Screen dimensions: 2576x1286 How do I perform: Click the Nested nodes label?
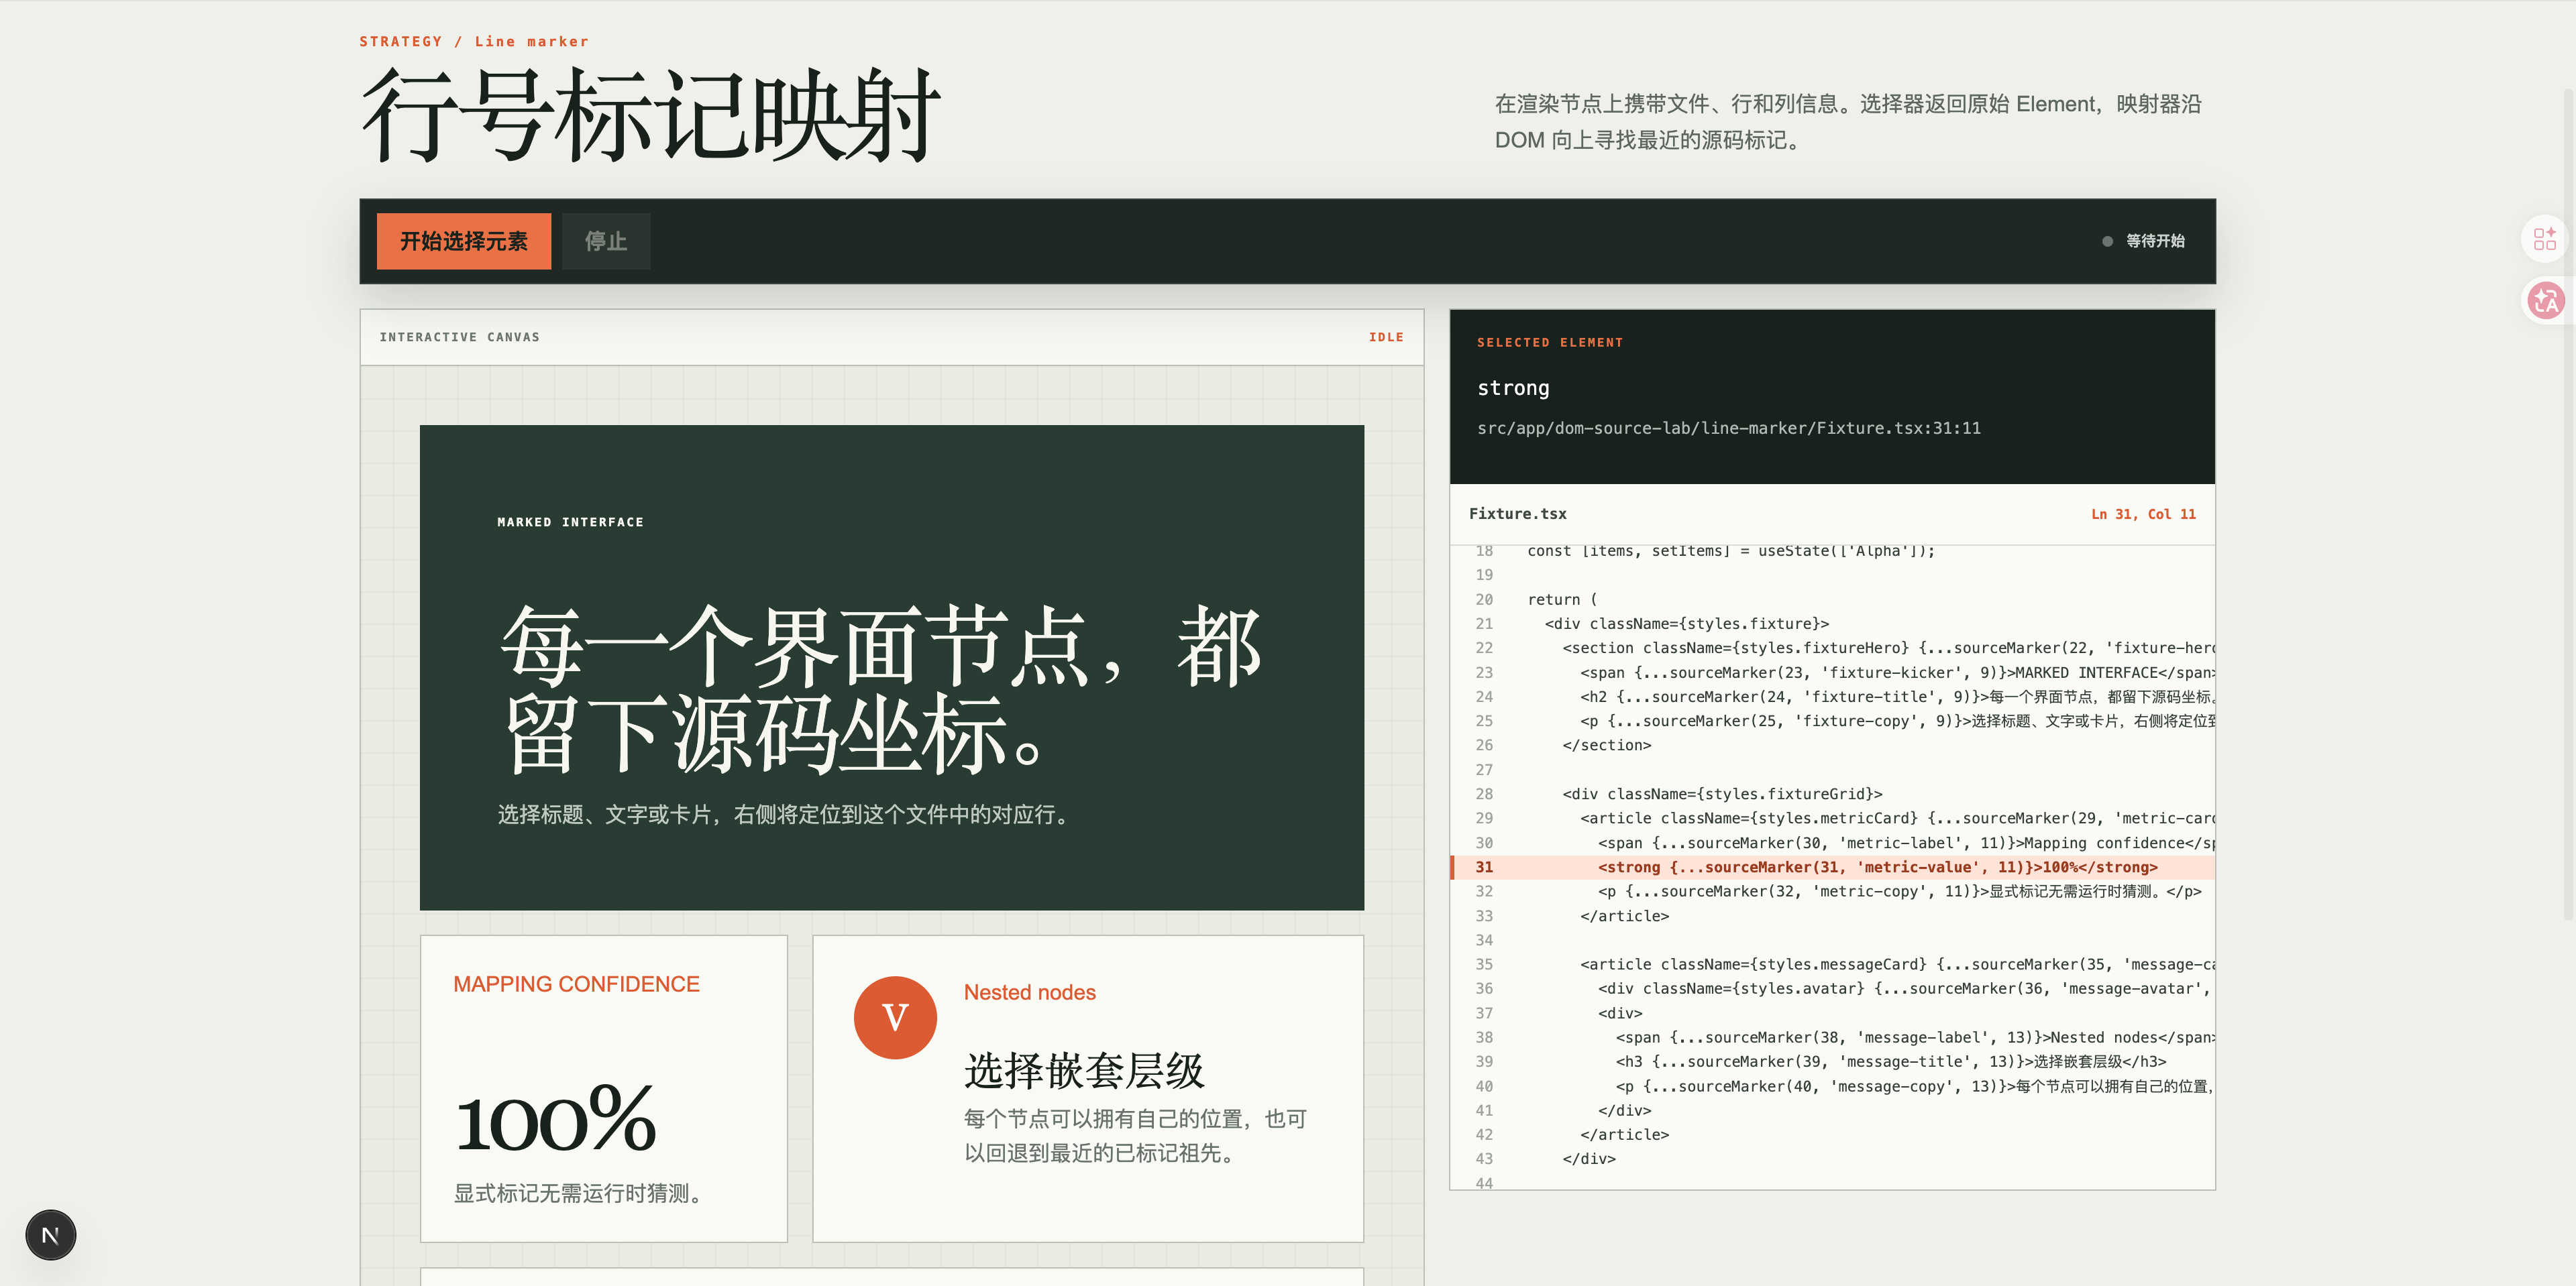click(1029, 992)
